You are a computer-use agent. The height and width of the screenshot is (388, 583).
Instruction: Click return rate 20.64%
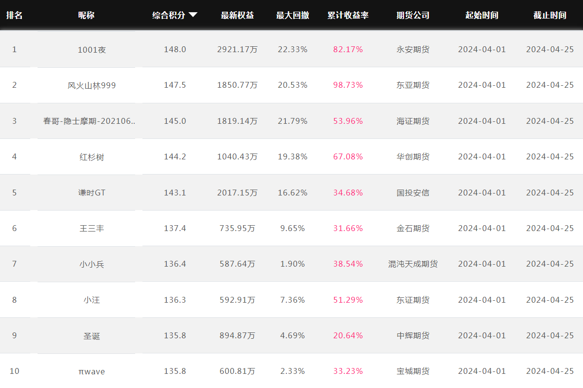348,335
